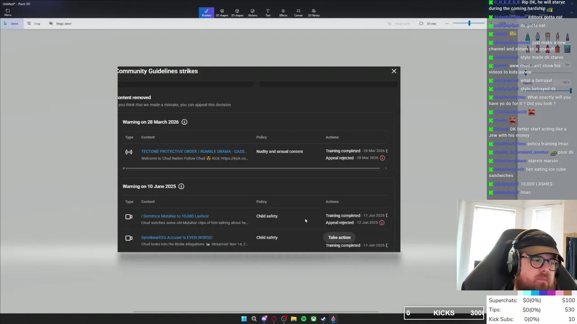Toggle the 3D view mode
Screen dimensions: 577x324
click(x=428, y=23)
